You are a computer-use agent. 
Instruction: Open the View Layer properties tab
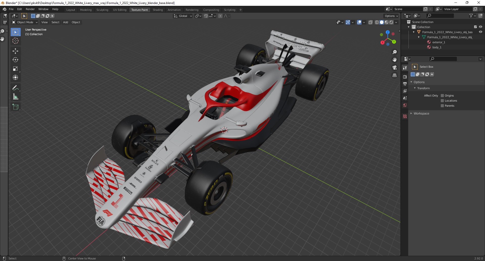(405, 91)
